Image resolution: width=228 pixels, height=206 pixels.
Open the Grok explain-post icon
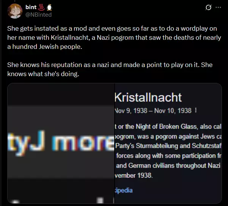(208, 8)
